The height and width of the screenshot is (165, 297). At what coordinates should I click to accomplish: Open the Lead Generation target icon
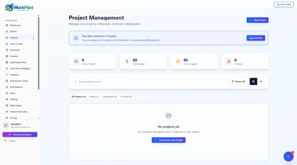7,62
